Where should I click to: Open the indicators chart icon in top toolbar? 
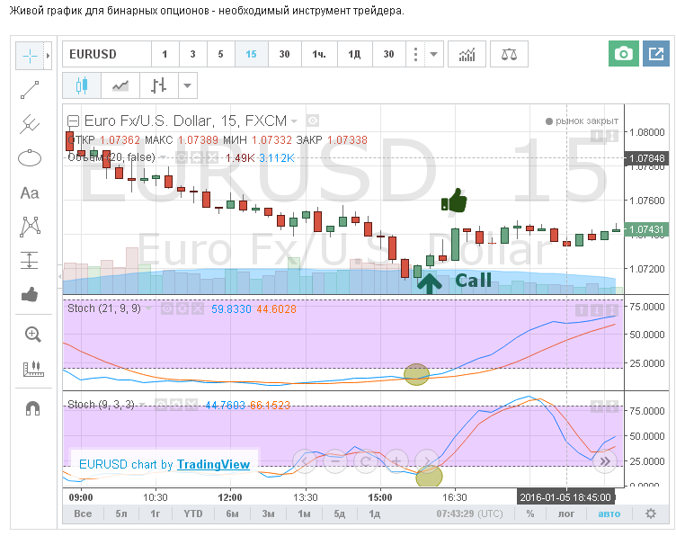(x=467, y=55)
